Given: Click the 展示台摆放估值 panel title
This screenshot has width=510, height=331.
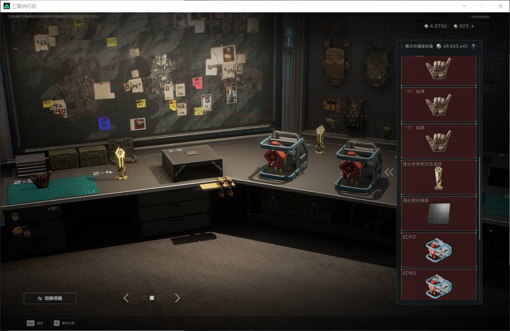Looking at the screenshot, I should point(419,46).
